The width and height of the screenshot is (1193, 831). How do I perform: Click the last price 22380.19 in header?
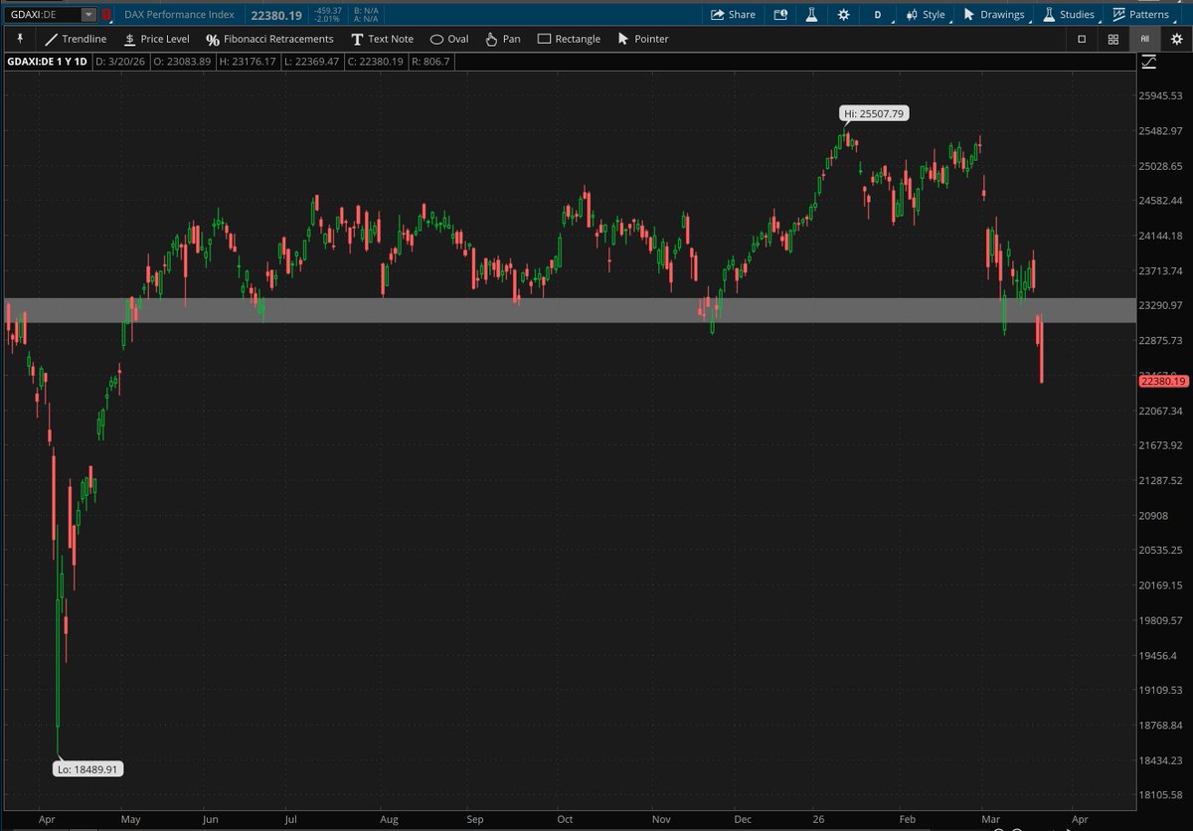coord(276,15)
